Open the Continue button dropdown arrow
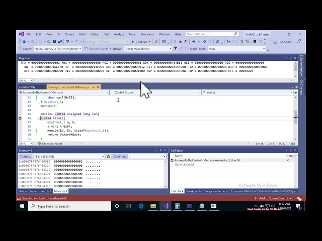This screenshot has height=241, width=322. tap(150, 42)
